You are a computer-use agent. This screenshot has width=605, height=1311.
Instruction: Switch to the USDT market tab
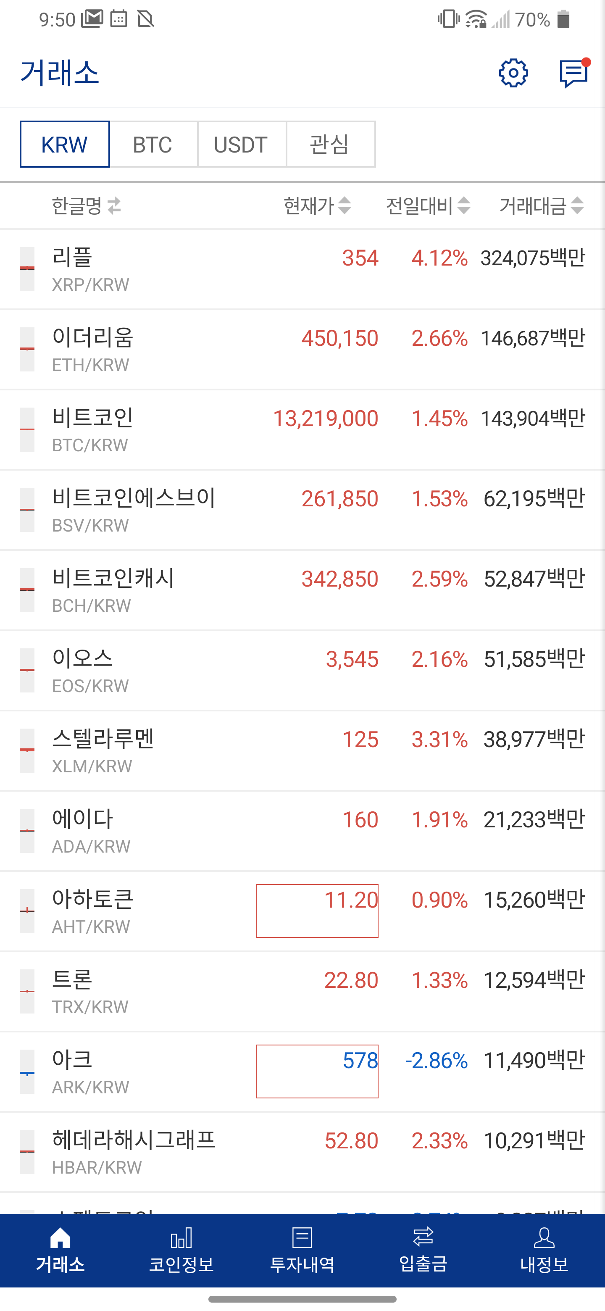[241, 144]
